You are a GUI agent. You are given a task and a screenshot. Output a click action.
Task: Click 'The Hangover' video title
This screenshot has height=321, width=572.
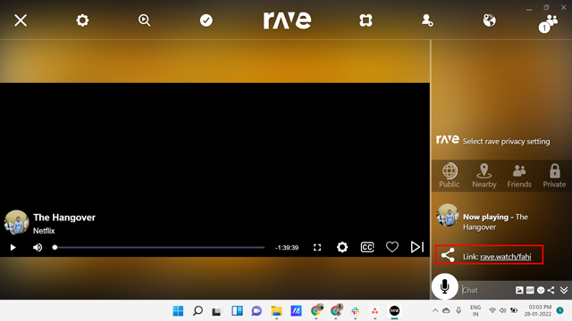point(64,218)
